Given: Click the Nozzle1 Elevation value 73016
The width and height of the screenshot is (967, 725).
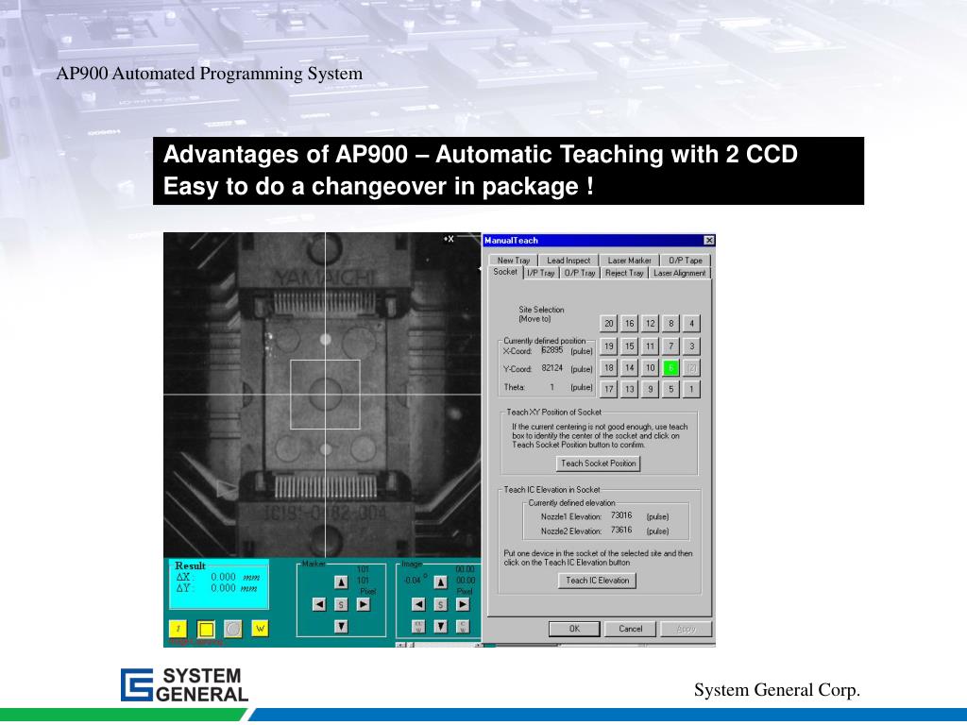Looking at the screenshot, I should [x=621, y=515].
